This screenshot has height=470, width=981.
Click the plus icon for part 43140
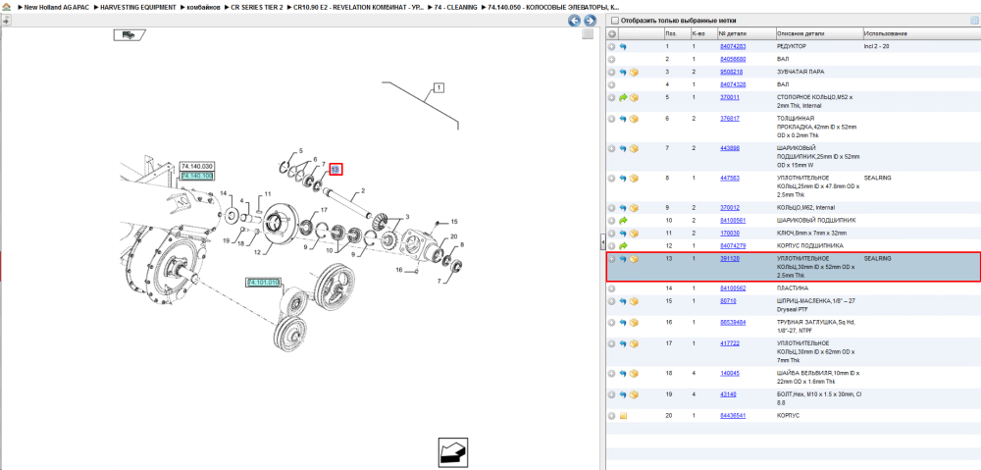click(x=612, y=394)
